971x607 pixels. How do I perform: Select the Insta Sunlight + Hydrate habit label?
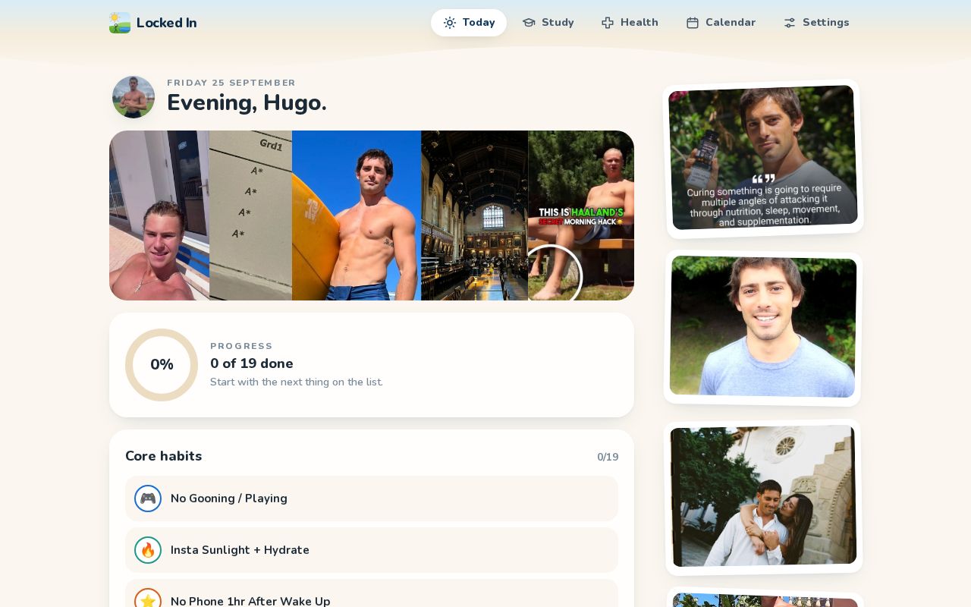[x=240, y=550]
